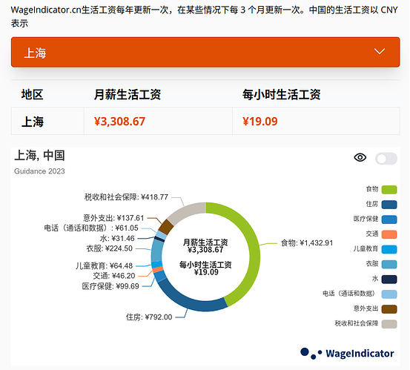The height and width of the screenshot is (370, 410).
Task: Click the 医疗保健: ¥99.69 chart label
Action: (110, 286)
